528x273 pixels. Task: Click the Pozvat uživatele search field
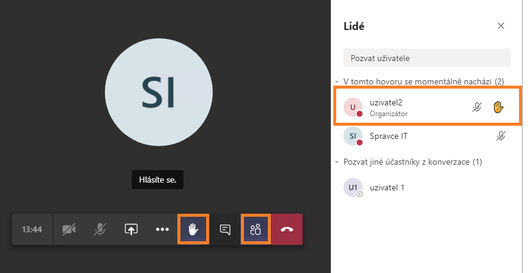[x=427, y=58]
